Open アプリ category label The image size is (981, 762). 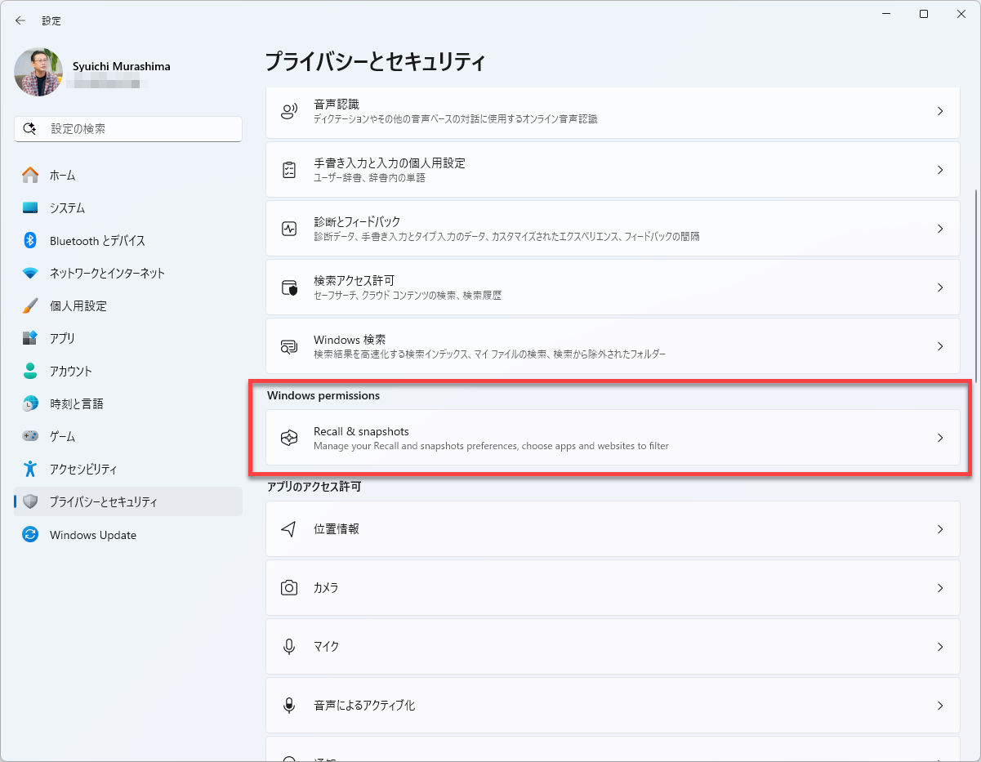point(62,338)
